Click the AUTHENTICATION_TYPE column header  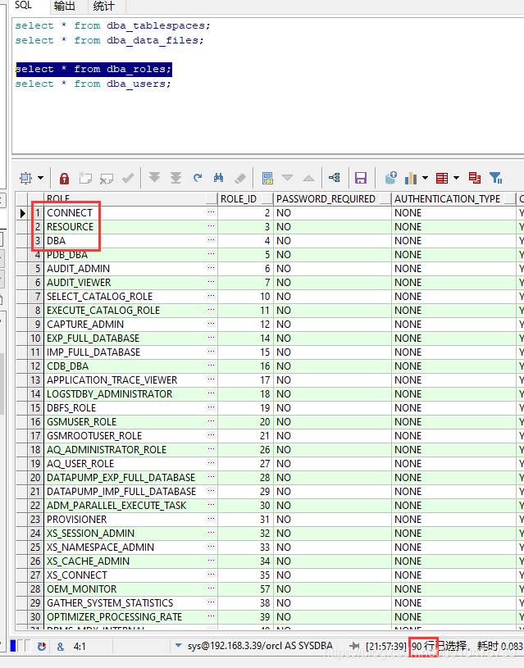(x=453, y=199)
